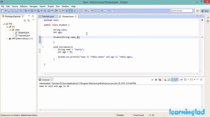Click the Open Type icon

(56, 11)
